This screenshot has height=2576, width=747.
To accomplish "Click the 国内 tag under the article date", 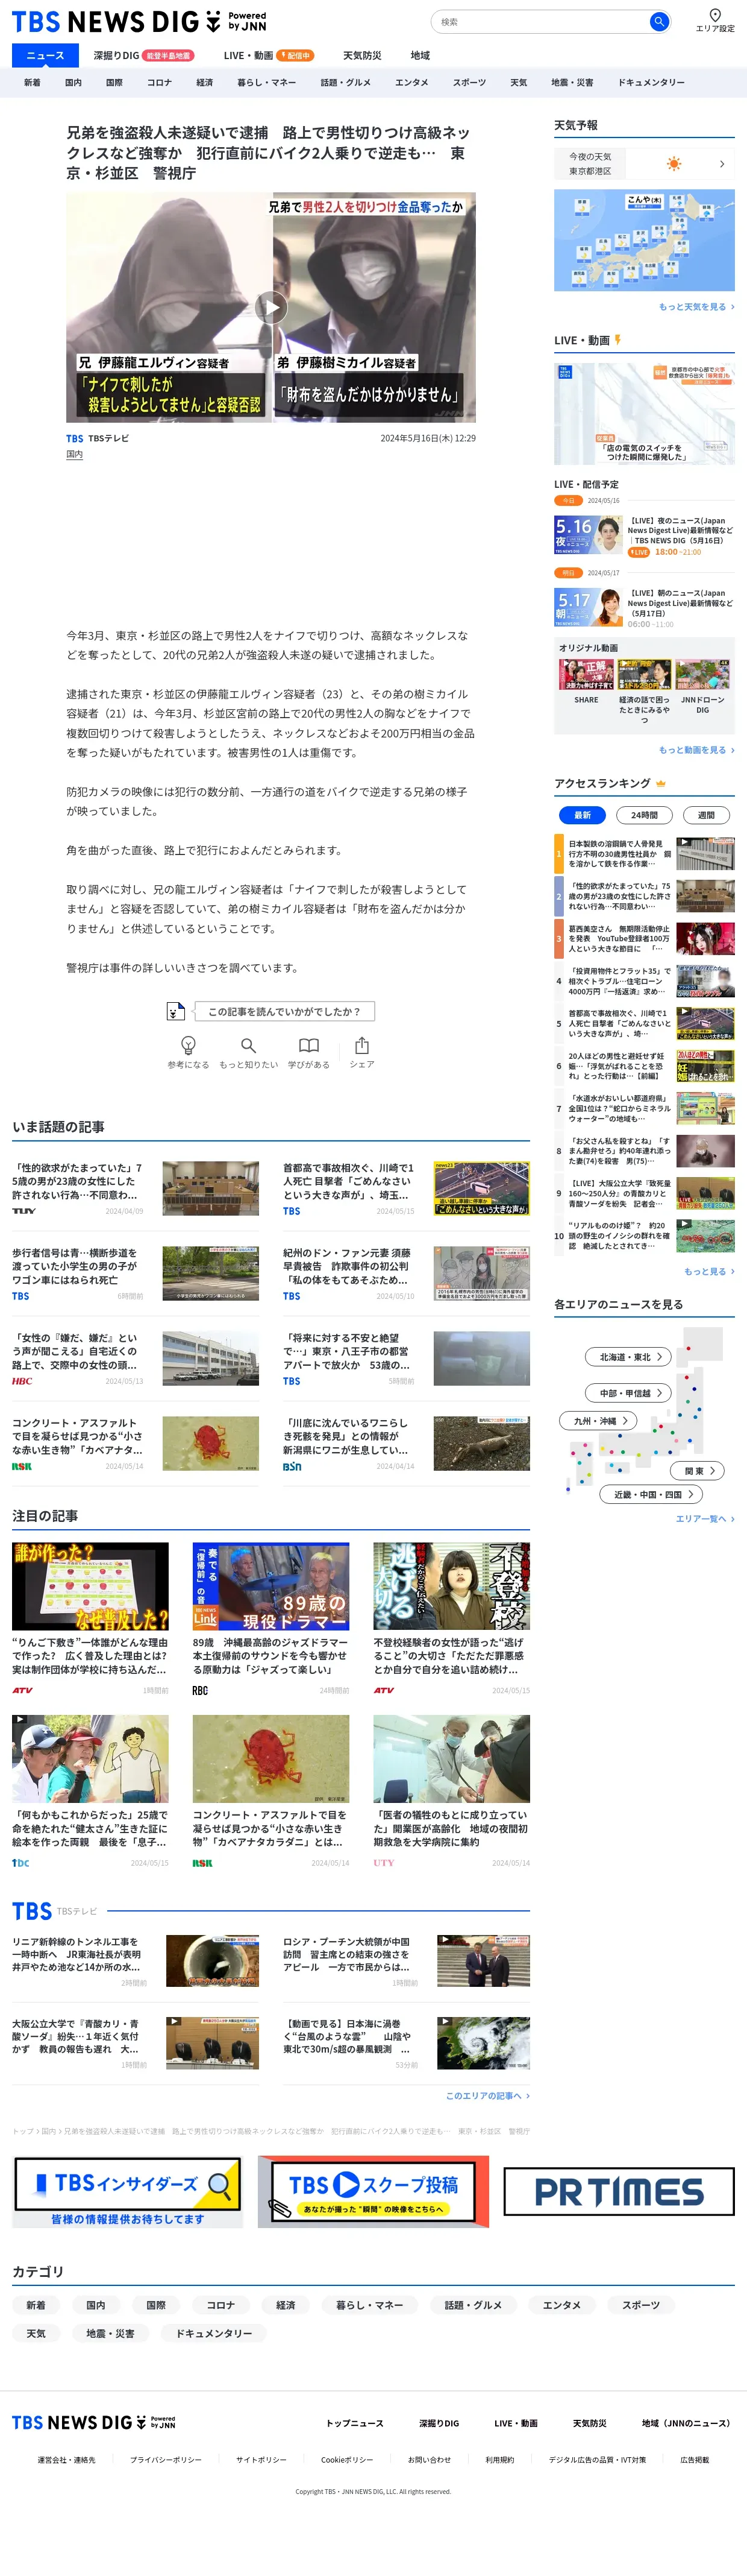I will 74,454.
